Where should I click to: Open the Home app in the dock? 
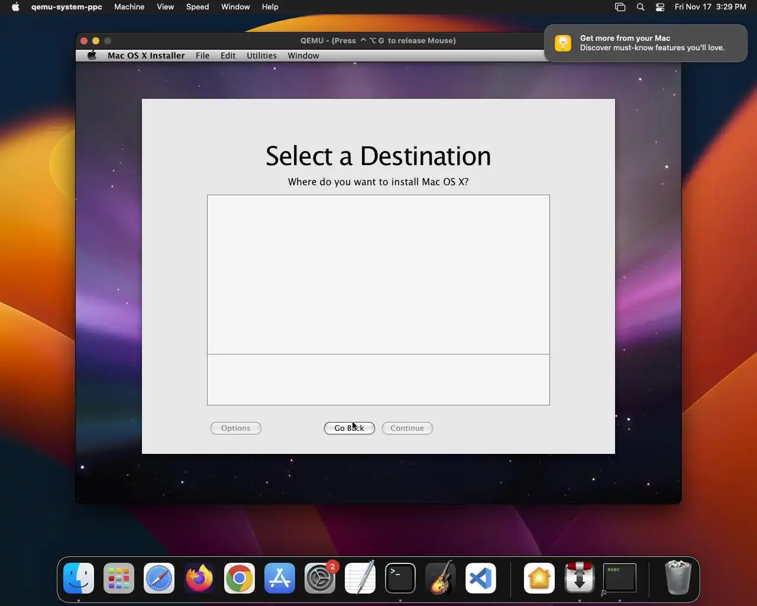[x=539, y=578]
